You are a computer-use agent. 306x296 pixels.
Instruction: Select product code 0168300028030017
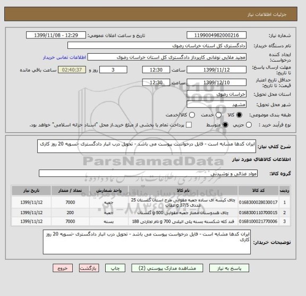coord(258,202)
